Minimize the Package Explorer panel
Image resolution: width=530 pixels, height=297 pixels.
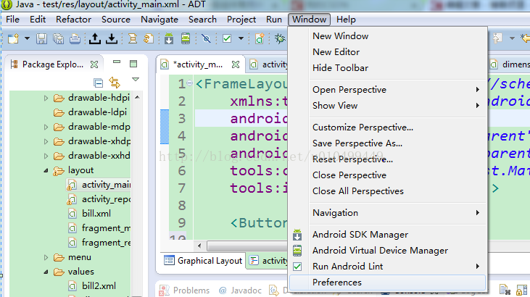117,62
